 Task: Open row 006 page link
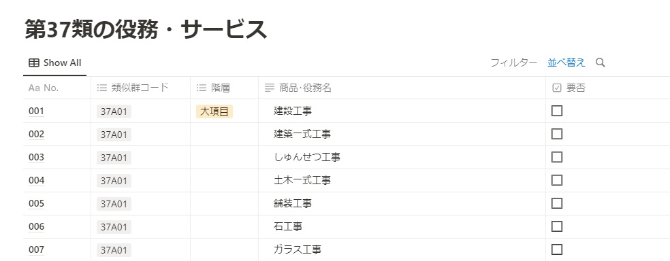36,226
